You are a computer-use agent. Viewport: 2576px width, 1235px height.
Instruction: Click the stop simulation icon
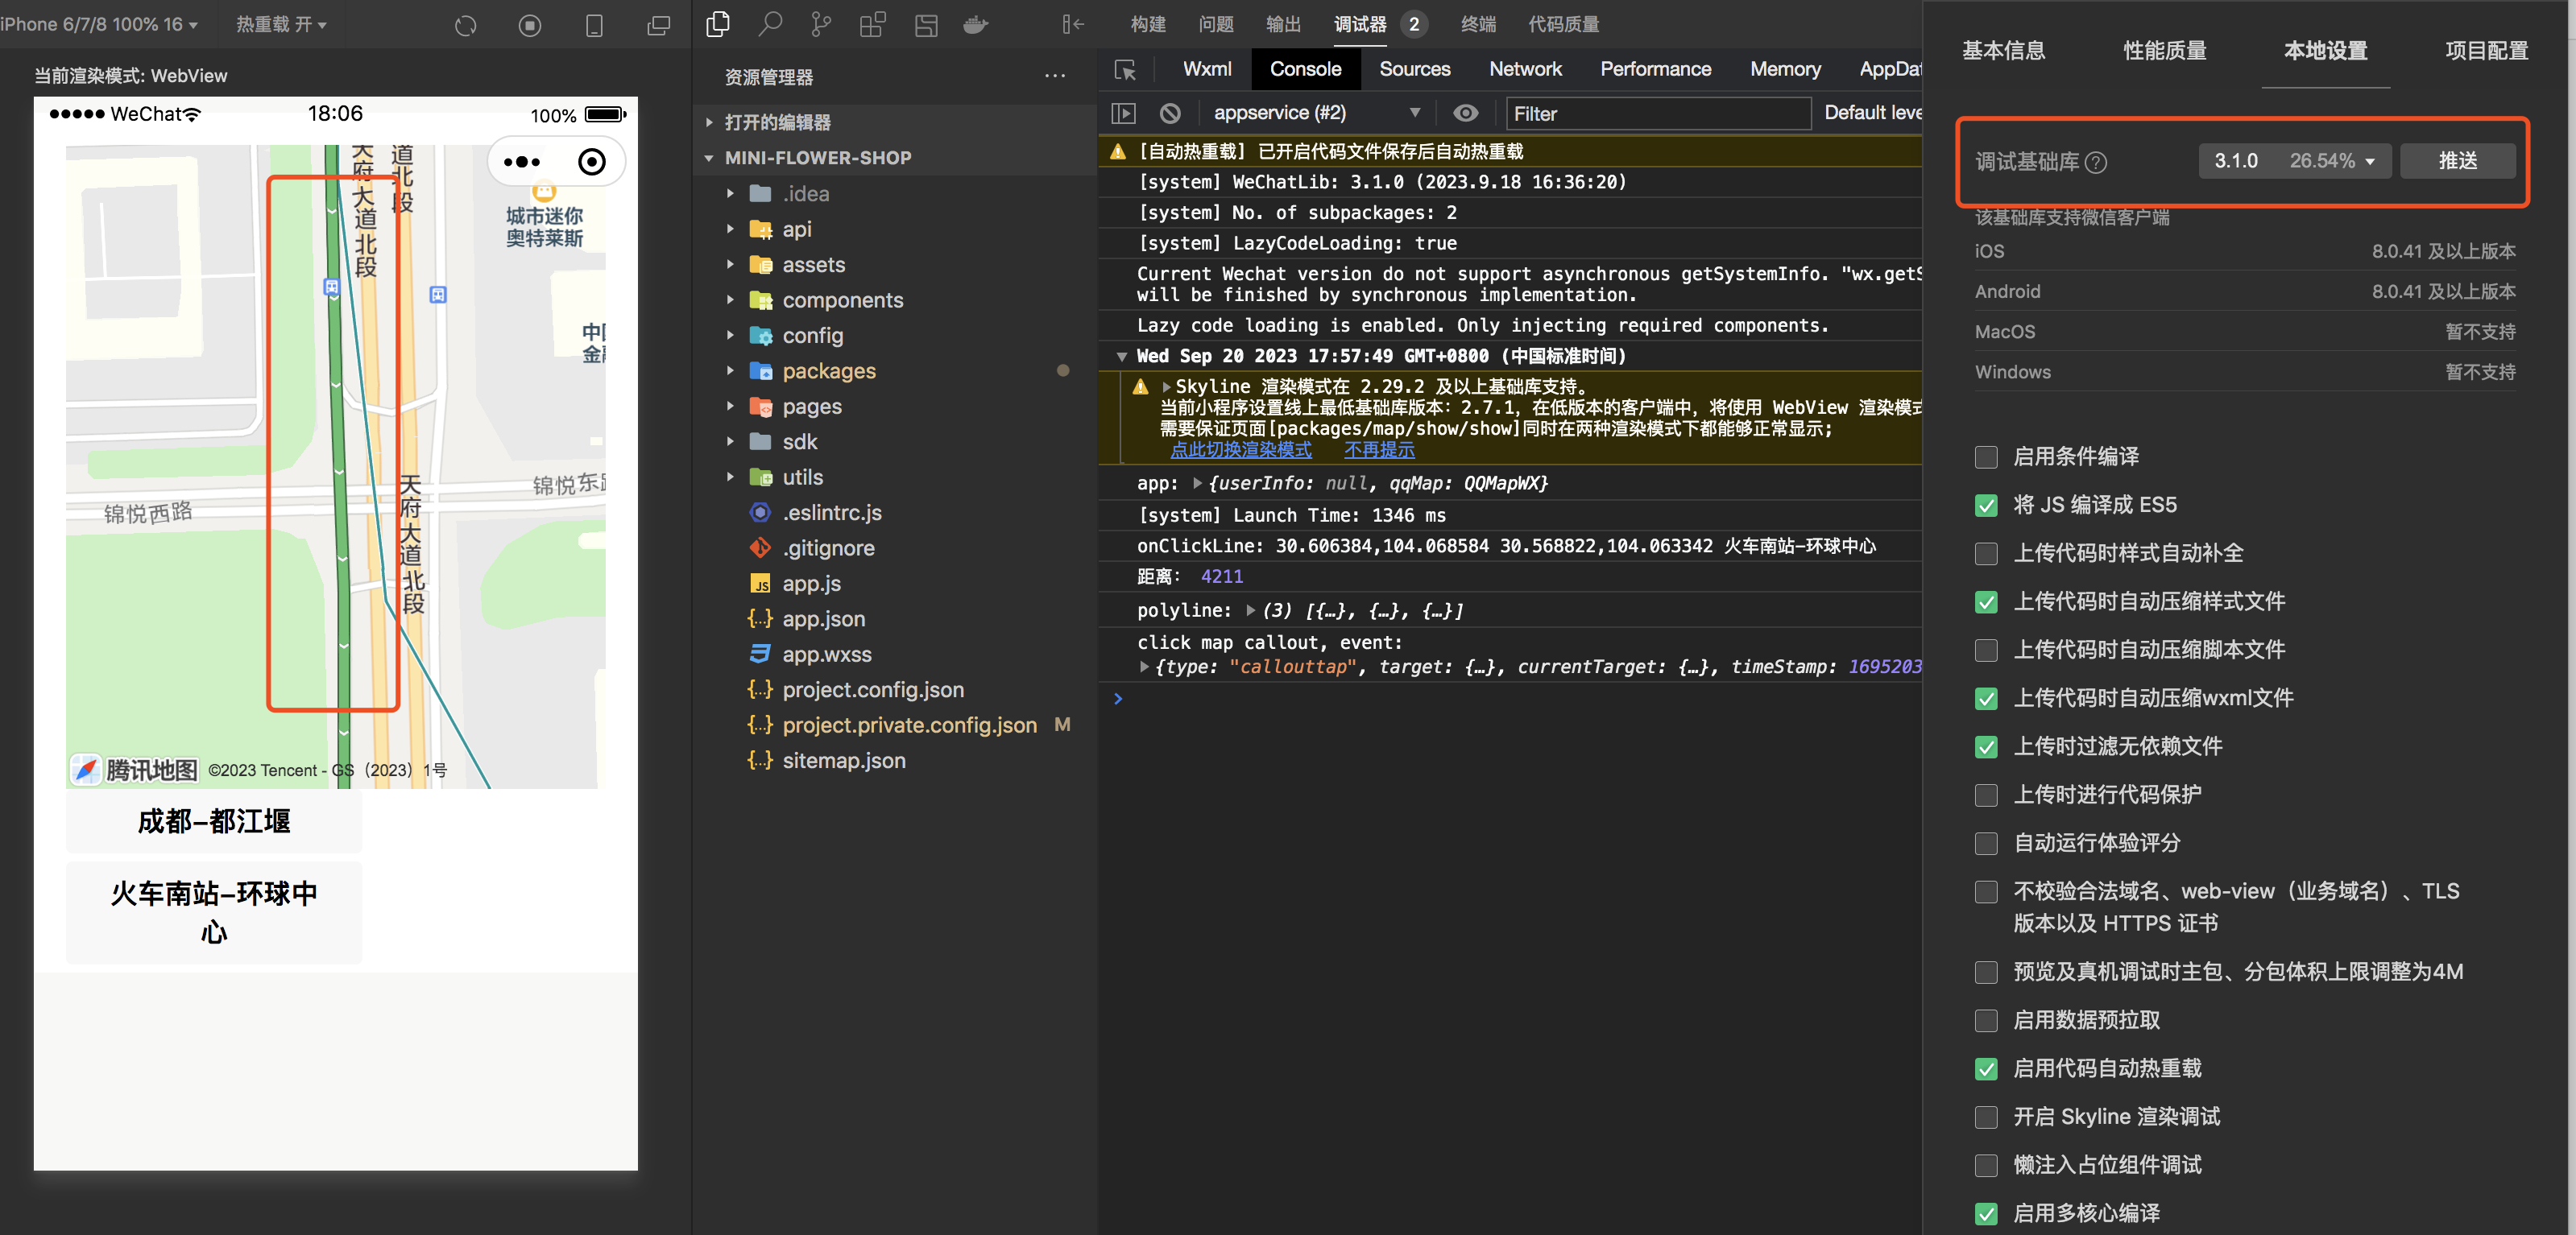(x=530, y=25)
